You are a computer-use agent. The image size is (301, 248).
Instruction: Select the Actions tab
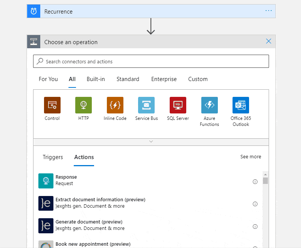tap(84, 157)
